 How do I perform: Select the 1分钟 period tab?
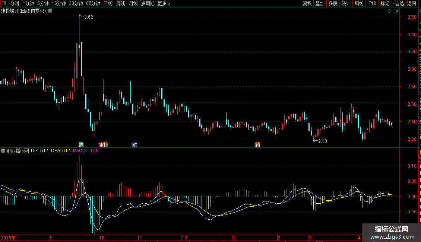[28, 3]
